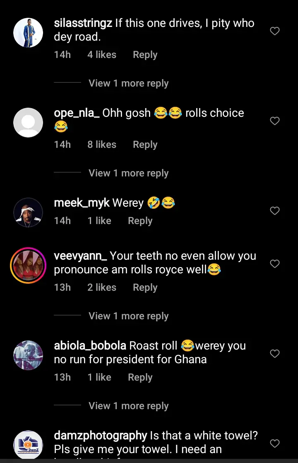
Task: Open silasstringz profile picture
Action: point(28,33)
